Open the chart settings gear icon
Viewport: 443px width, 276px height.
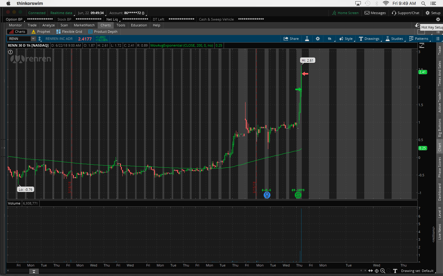pos(318,39)
